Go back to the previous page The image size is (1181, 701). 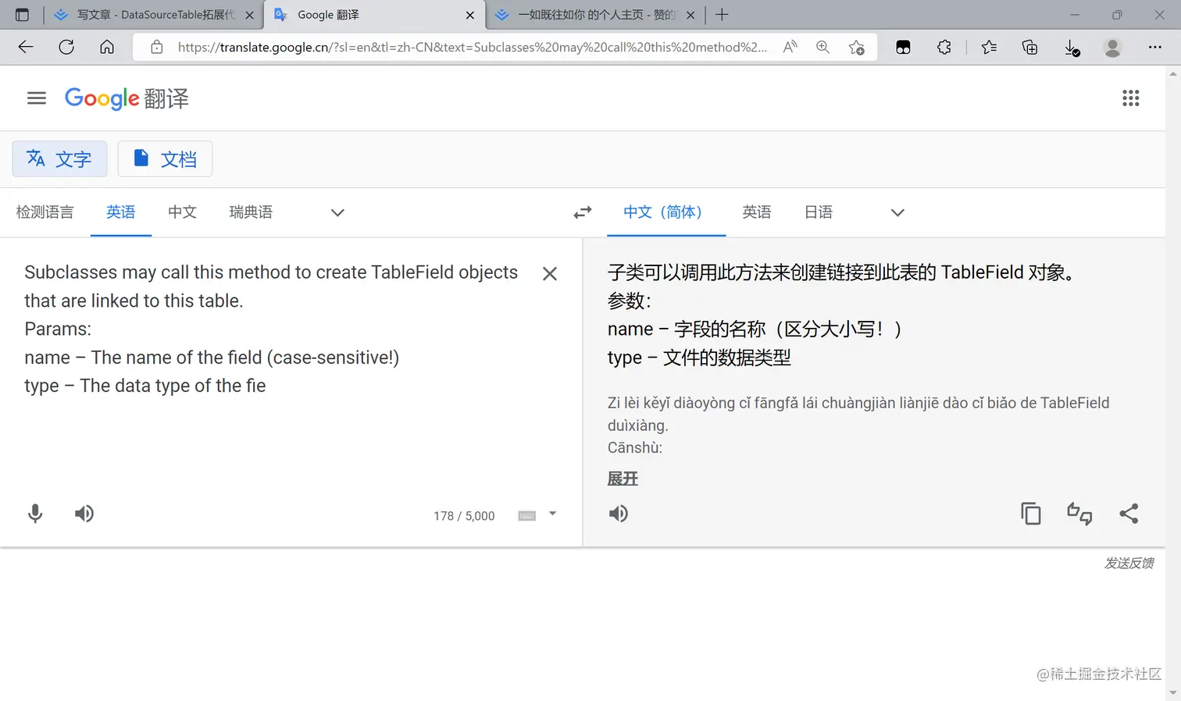[x=26, y=47]
